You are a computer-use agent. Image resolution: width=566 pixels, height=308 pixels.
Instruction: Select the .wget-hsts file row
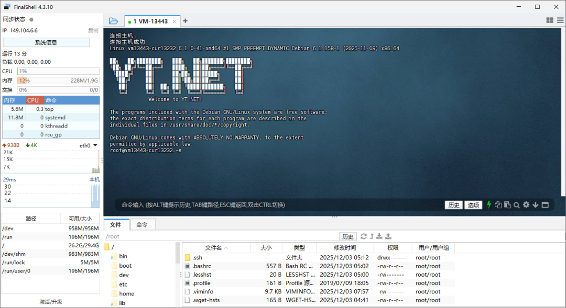click(x=319, y=300)
